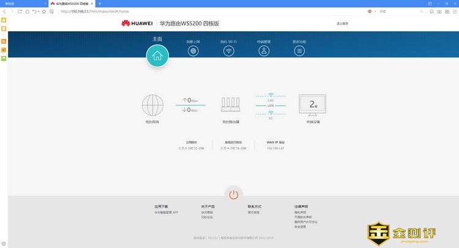Open 花粉论坛 forum link
Image resolution: width=459 pixels, height=248 pixels.
(207, 217)
